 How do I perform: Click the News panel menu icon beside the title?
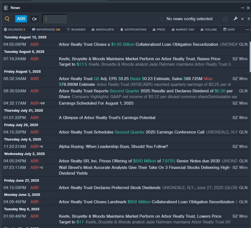tap(6, 8)
